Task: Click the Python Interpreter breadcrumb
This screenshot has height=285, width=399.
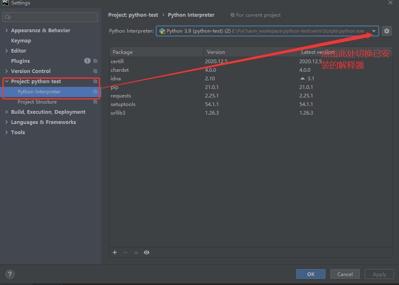Action: pyautogui.click(x=191, y=15)
